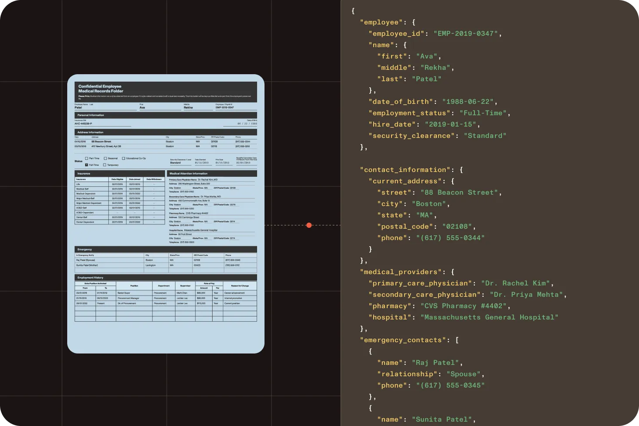Click the 'Address Information' section header
This screenshot has width=639, height=426.
[166, 132]
